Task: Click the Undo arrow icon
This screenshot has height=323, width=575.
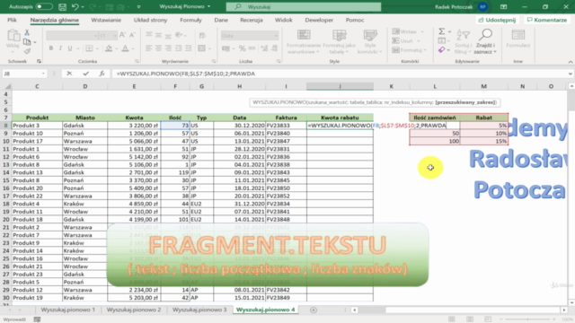Action: [75, 6]
